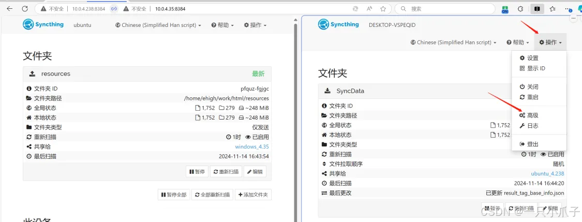Click 已更新 result_tag_base_info.json text
This screenshot has width=582, height=222.
point(525,193)
